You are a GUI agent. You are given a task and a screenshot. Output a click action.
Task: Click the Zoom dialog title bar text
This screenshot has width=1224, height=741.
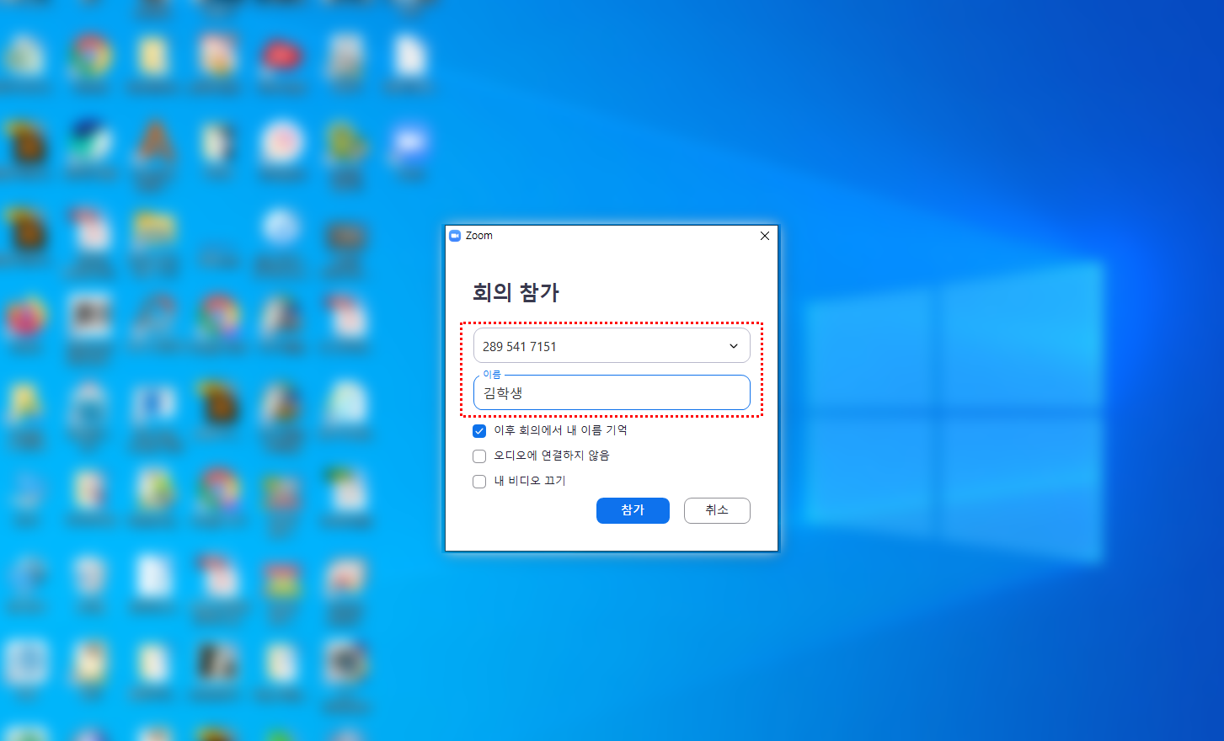pos(479,236)
